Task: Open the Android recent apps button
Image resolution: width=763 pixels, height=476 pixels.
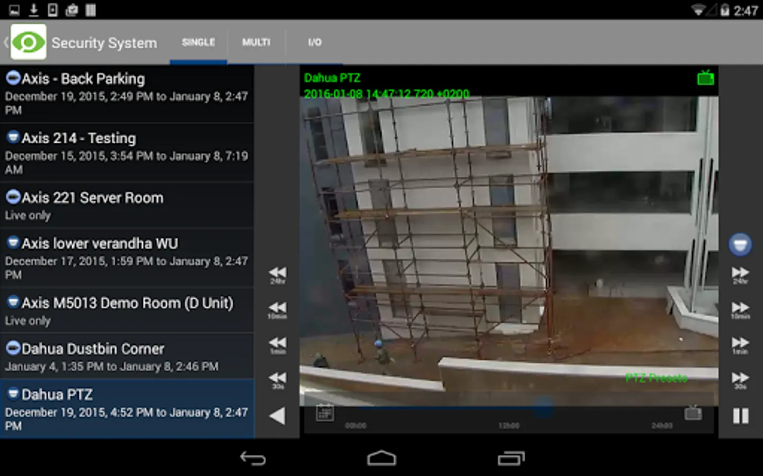Action: click(511, 458)
